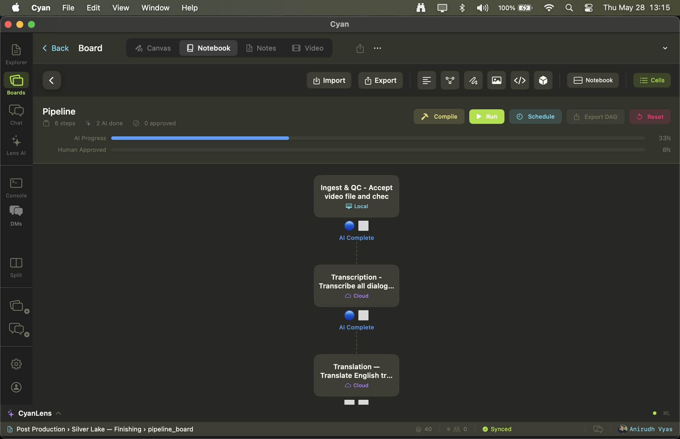
Task: Open the user profile icon
Action: [16, 387]
